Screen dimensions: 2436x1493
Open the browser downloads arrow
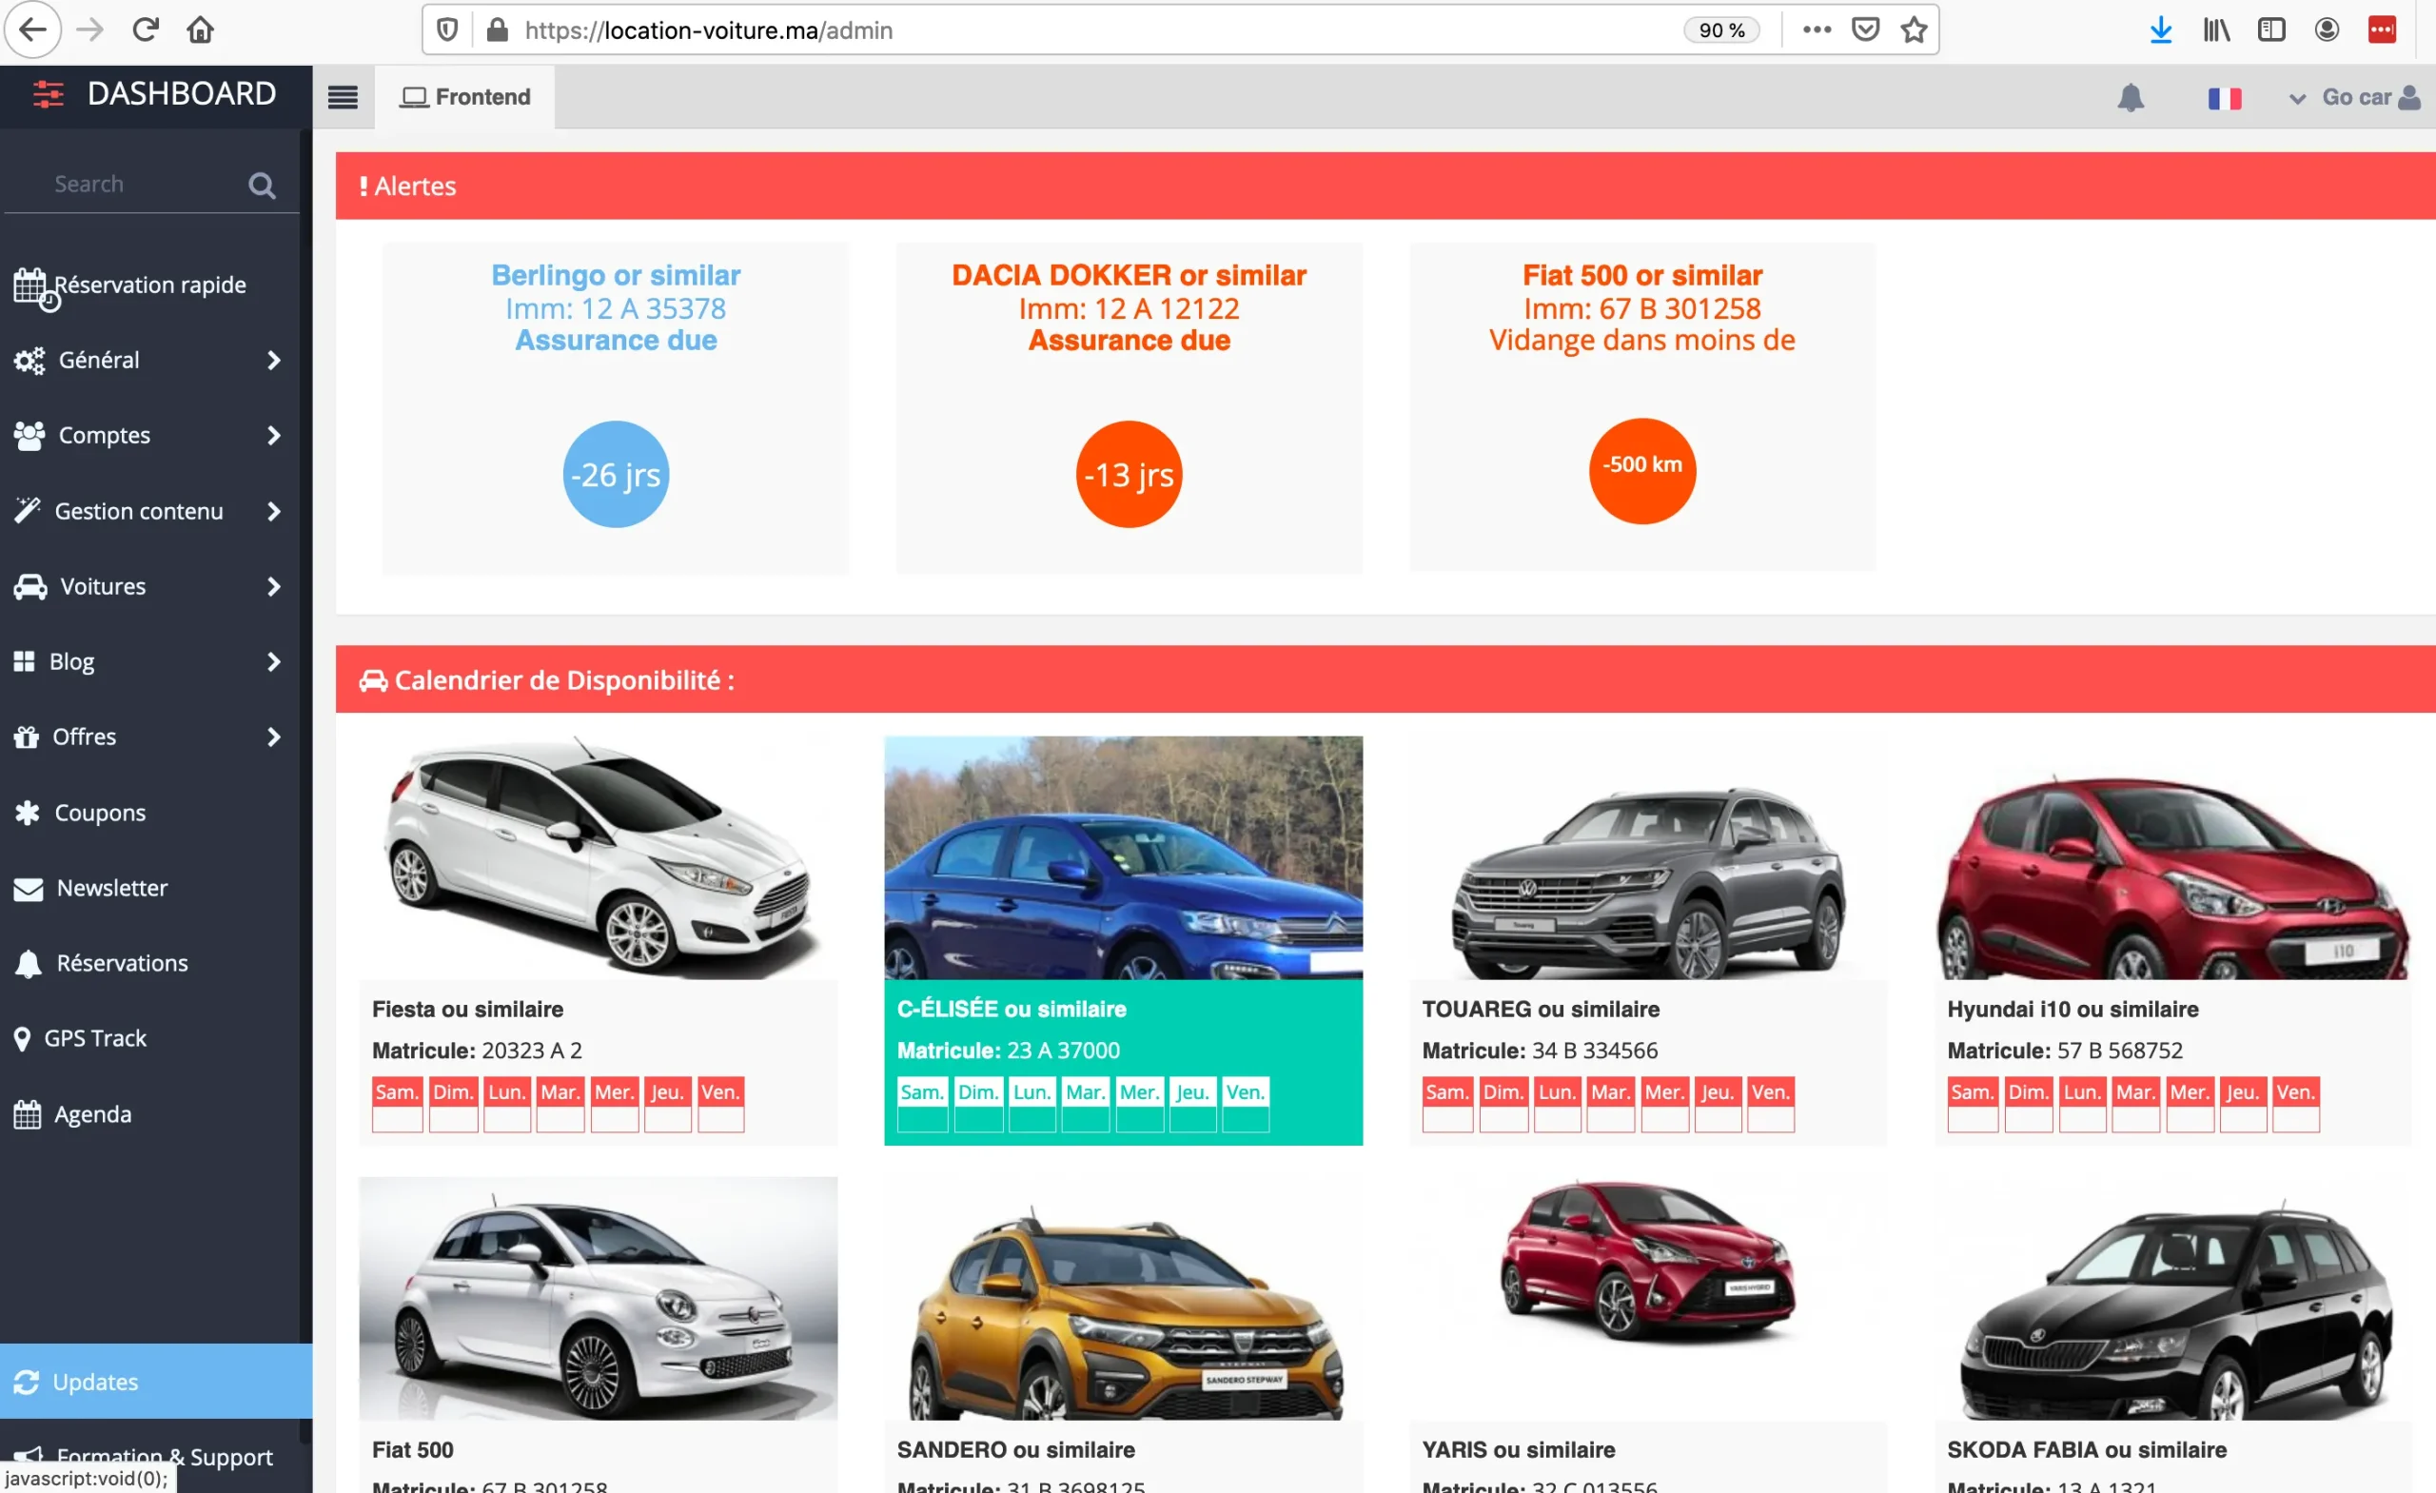(2161, 29)
